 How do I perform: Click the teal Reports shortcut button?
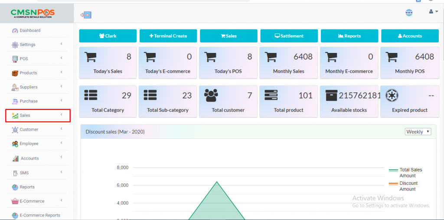(x=349, y=36)
